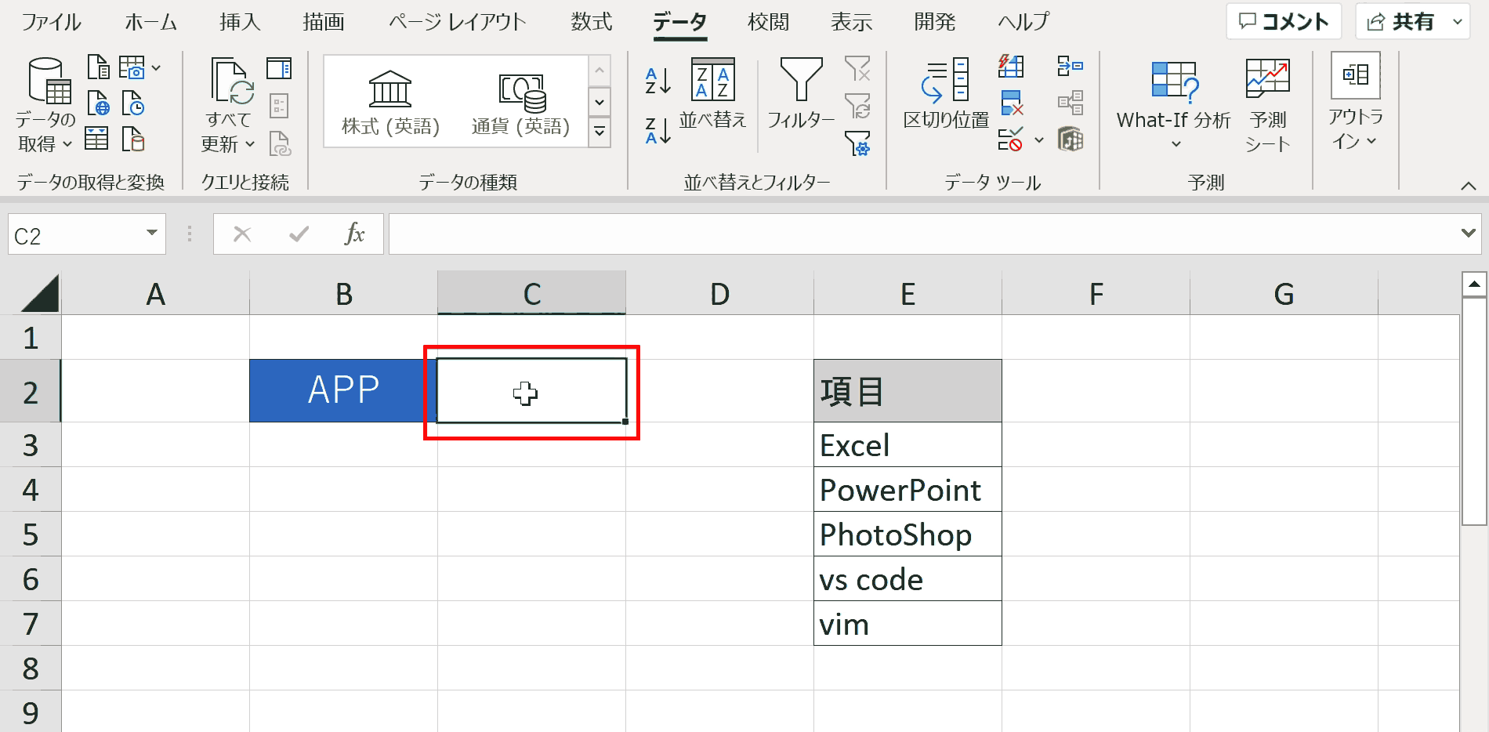Switch to the 表示 tab
The height and width of the screenshot is (732, 1489).
[851, 22]
